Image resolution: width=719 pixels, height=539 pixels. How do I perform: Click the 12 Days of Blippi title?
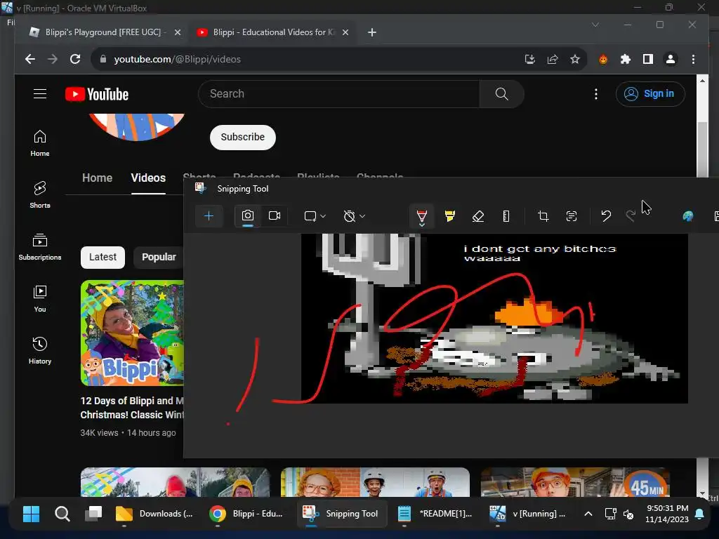click(132, 408)
